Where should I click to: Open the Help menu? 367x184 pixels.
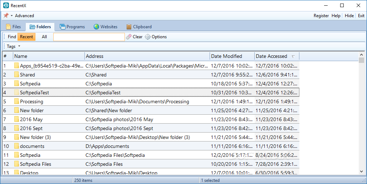[x=336, y=16]
